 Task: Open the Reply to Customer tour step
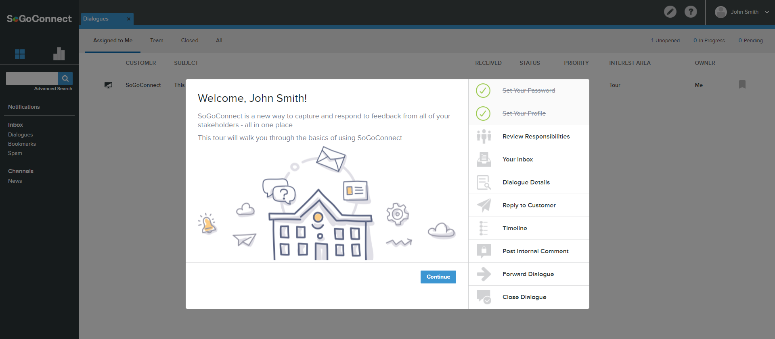(x=529, y=205)
